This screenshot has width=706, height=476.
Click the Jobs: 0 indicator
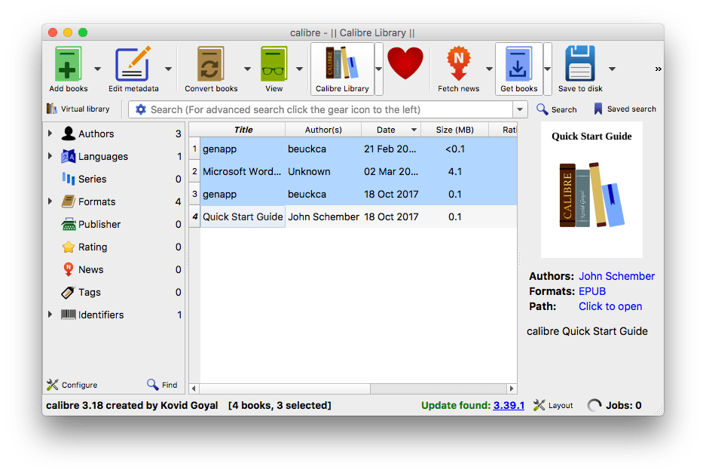click(x=615, y=405)
